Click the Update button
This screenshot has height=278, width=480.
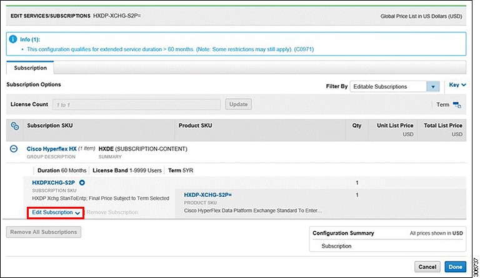click(239, 104)
